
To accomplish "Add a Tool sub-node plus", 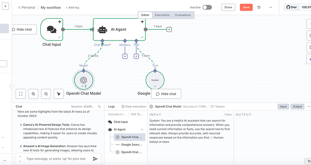I will tap(136, 56).
